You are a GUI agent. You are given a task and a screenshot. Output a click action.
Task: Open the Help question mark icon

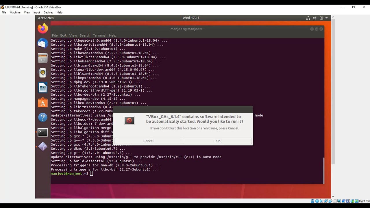pos(43,117)
